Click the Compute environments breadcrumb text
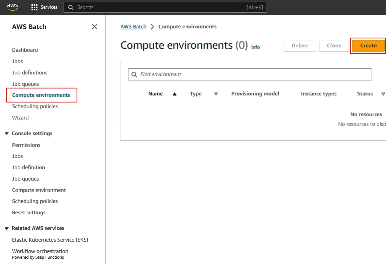This screenshot has width=386, height=264. [x=188, y=26]
